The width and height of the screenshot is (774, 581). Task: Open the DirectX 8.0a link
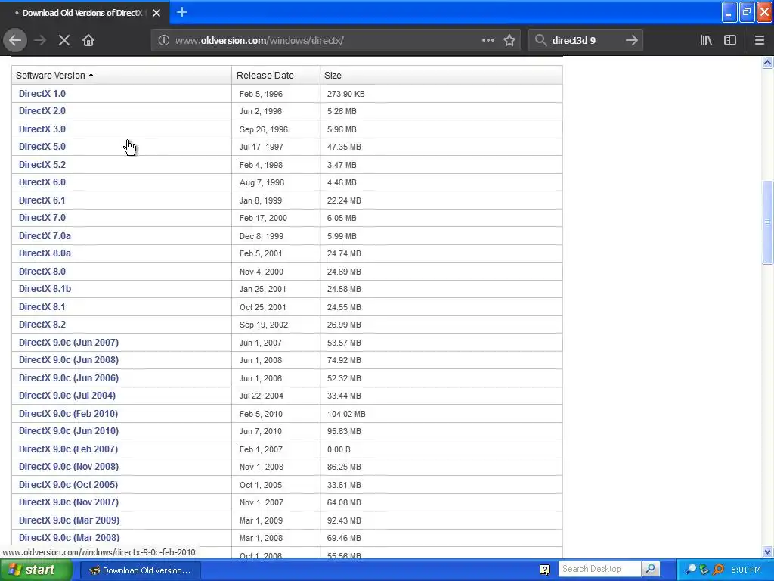tap(45, 253)
